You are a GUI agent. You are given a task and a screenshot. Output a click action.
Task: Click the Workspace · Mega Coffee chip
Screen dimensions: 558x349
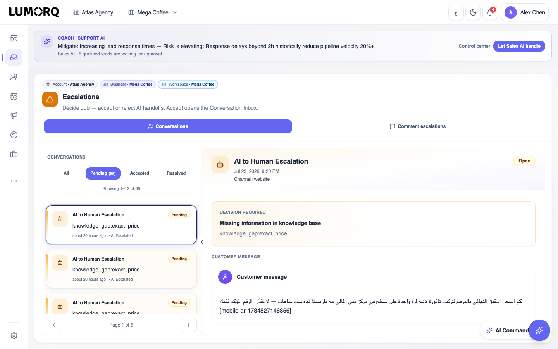(188, 85)
